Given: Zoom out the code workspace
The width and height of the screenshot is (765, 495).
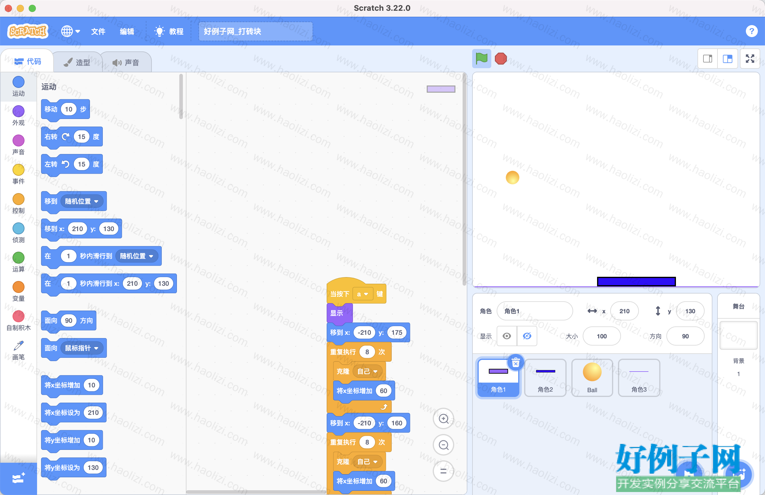Looking at the screenshot, I should (x=443, y=445).
